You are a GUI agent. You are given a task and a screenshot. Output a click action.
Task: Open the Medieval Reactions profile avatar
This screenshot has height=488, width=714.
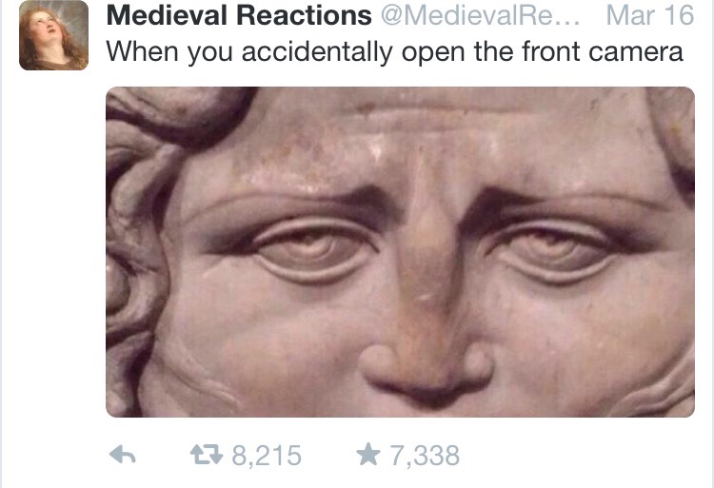53,35
